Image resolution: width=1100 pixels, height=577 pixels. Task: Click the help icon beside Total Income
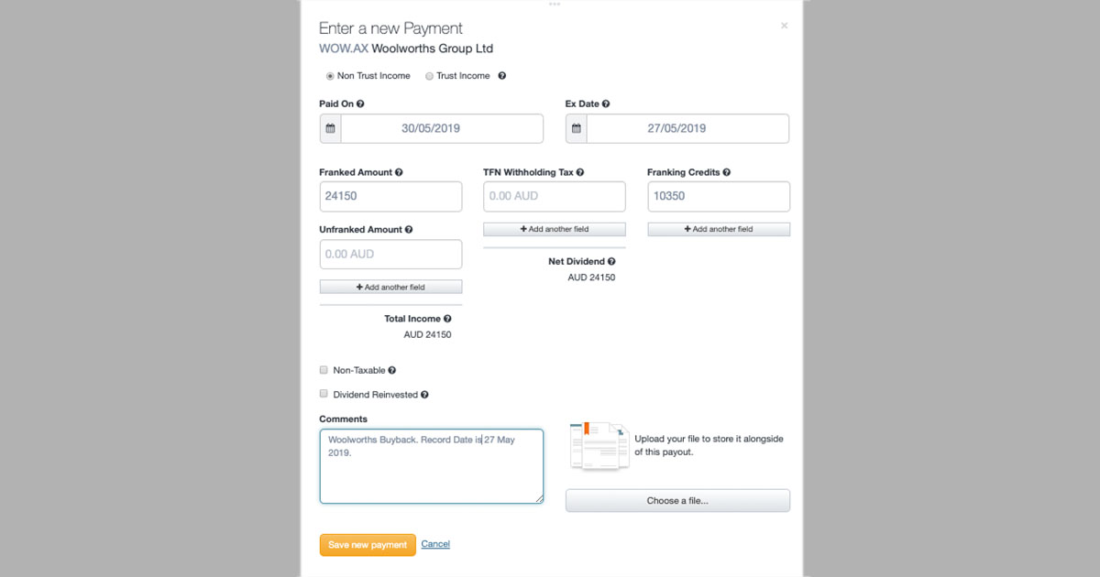(447, 318)
